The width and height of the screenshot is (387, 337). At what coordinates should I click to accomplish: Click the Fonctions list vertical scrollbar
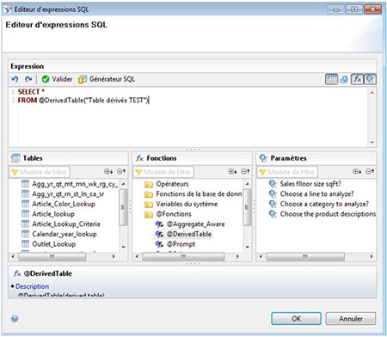tap(247, 207)
